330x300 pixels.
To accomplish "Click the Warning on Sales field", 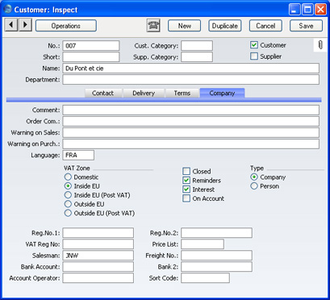I will [x=191, y=132].
